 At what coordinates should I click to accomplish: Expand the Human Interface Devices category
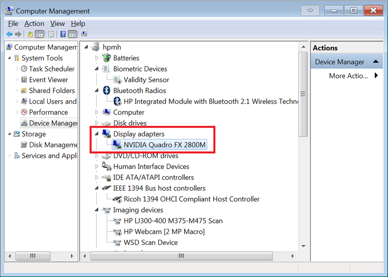click(97, 166)
